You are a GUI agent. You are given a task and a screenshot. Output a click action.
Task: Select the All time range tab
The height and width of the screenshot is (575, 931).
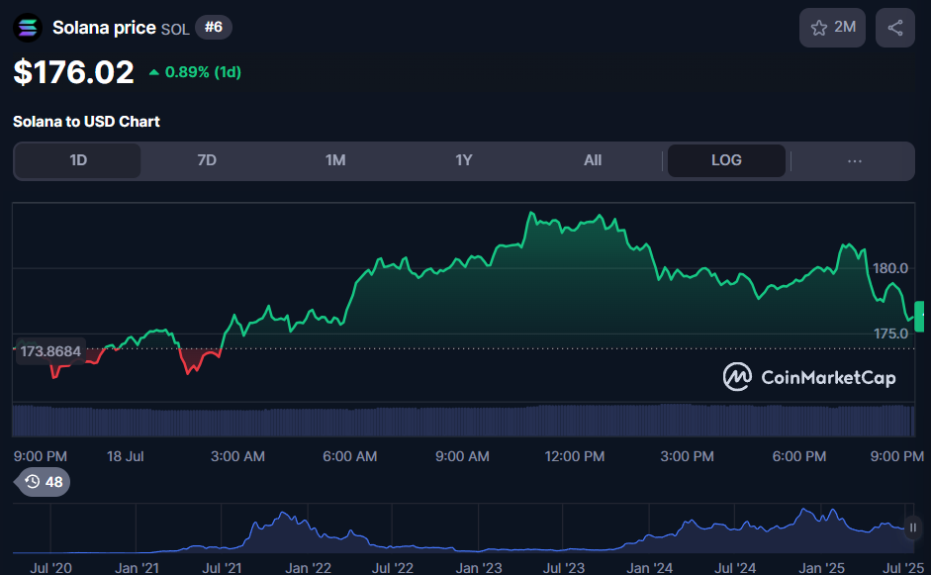click(593, 160)
